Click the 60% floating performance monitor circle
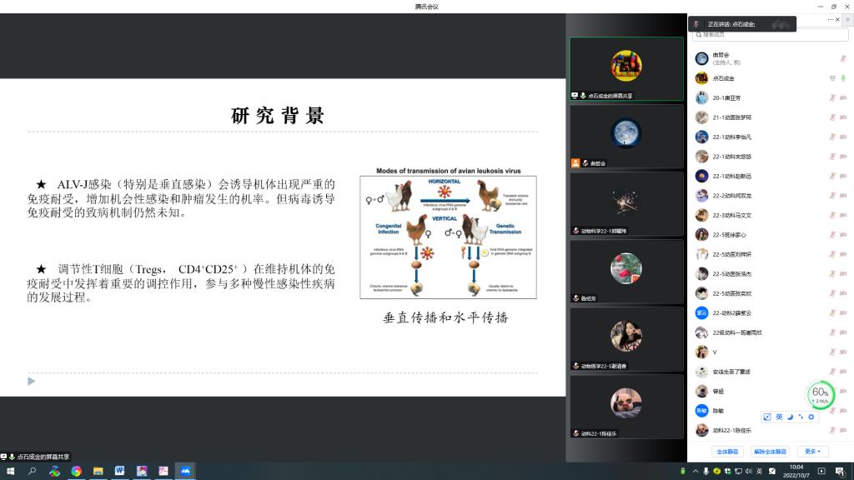The height and width of the screenshot is (480, 854). tap(820, 393)
